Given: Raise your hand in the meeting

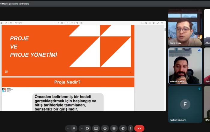Looking at the screenshot, I should pos(123,128).
